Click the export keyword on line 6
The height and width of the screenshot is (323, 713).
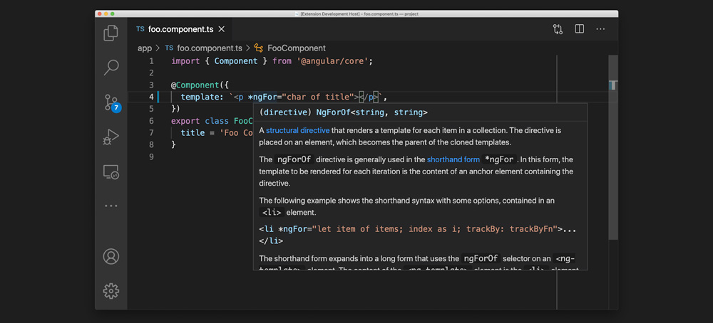point(185,121)
